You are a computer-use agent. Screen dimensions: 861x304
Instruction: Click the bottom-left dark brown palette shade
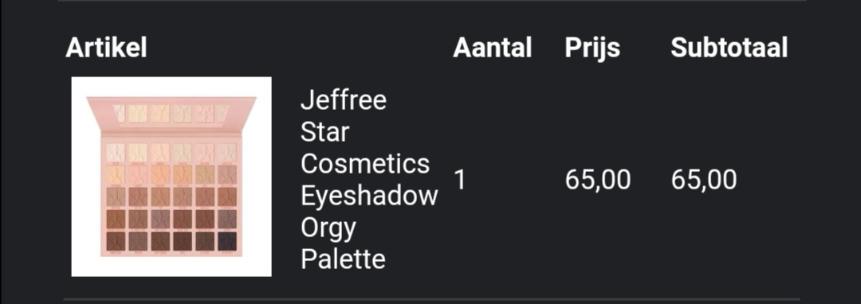click(116, 242)
